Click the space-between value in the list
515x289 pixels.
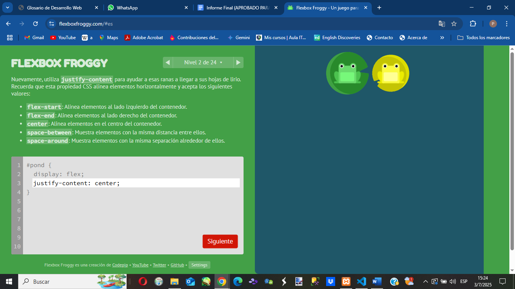(x=49, y=132)
